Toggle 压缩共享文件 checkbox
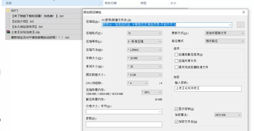 177,61
